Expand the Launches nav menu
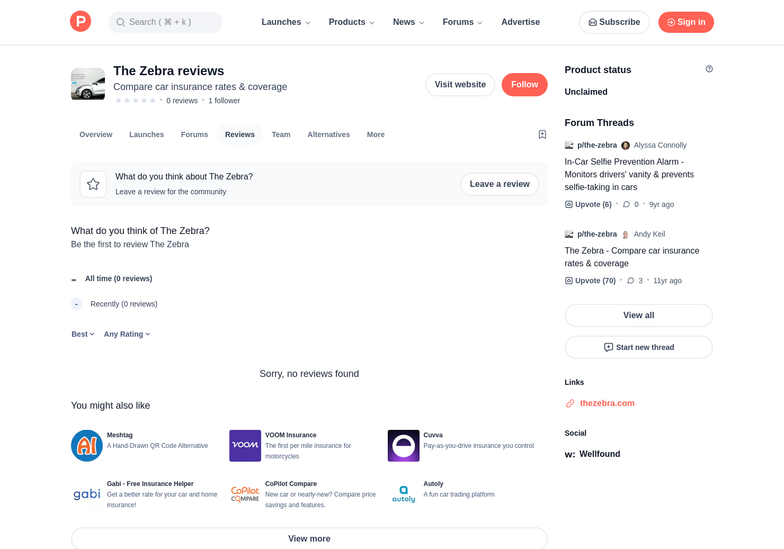This screenshot has width=784, height=549. tap(286, 22)
